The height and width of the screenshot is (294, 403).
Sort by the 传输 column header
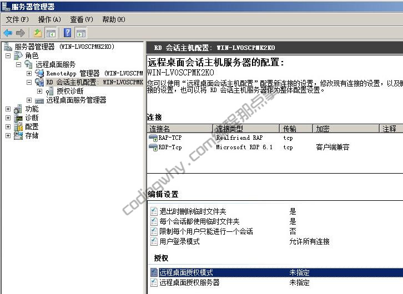tap(296, 128)
